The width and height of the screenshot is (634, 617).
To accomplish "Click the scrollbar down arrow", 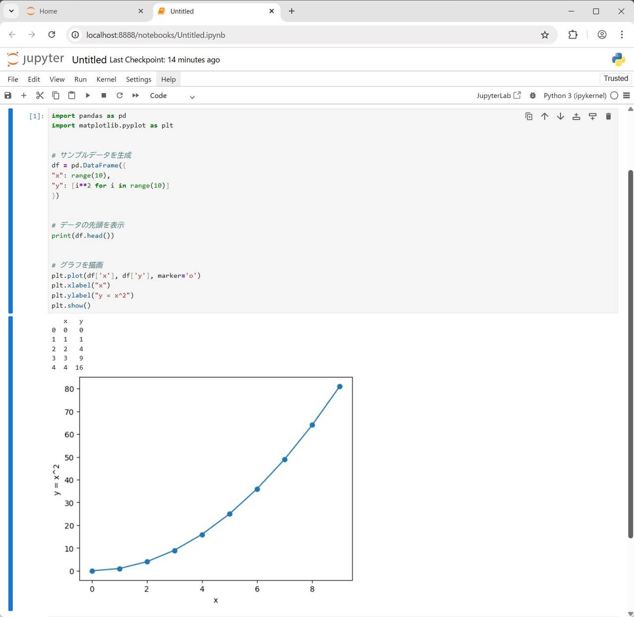I will 631,614.
